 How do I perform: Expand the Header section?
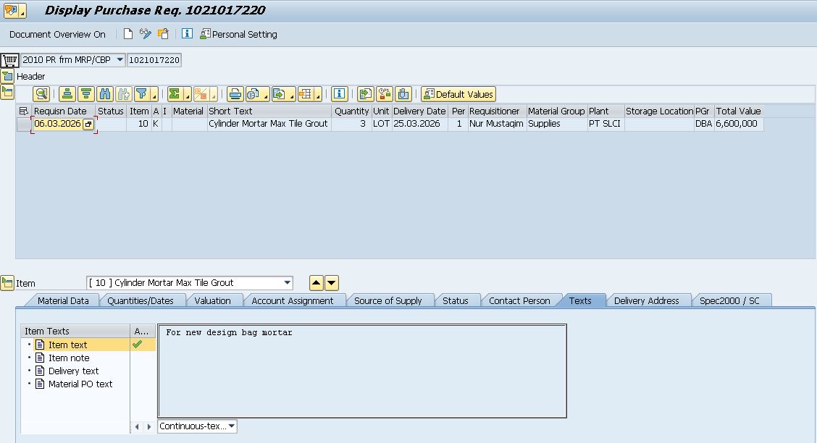click(7, 76)
